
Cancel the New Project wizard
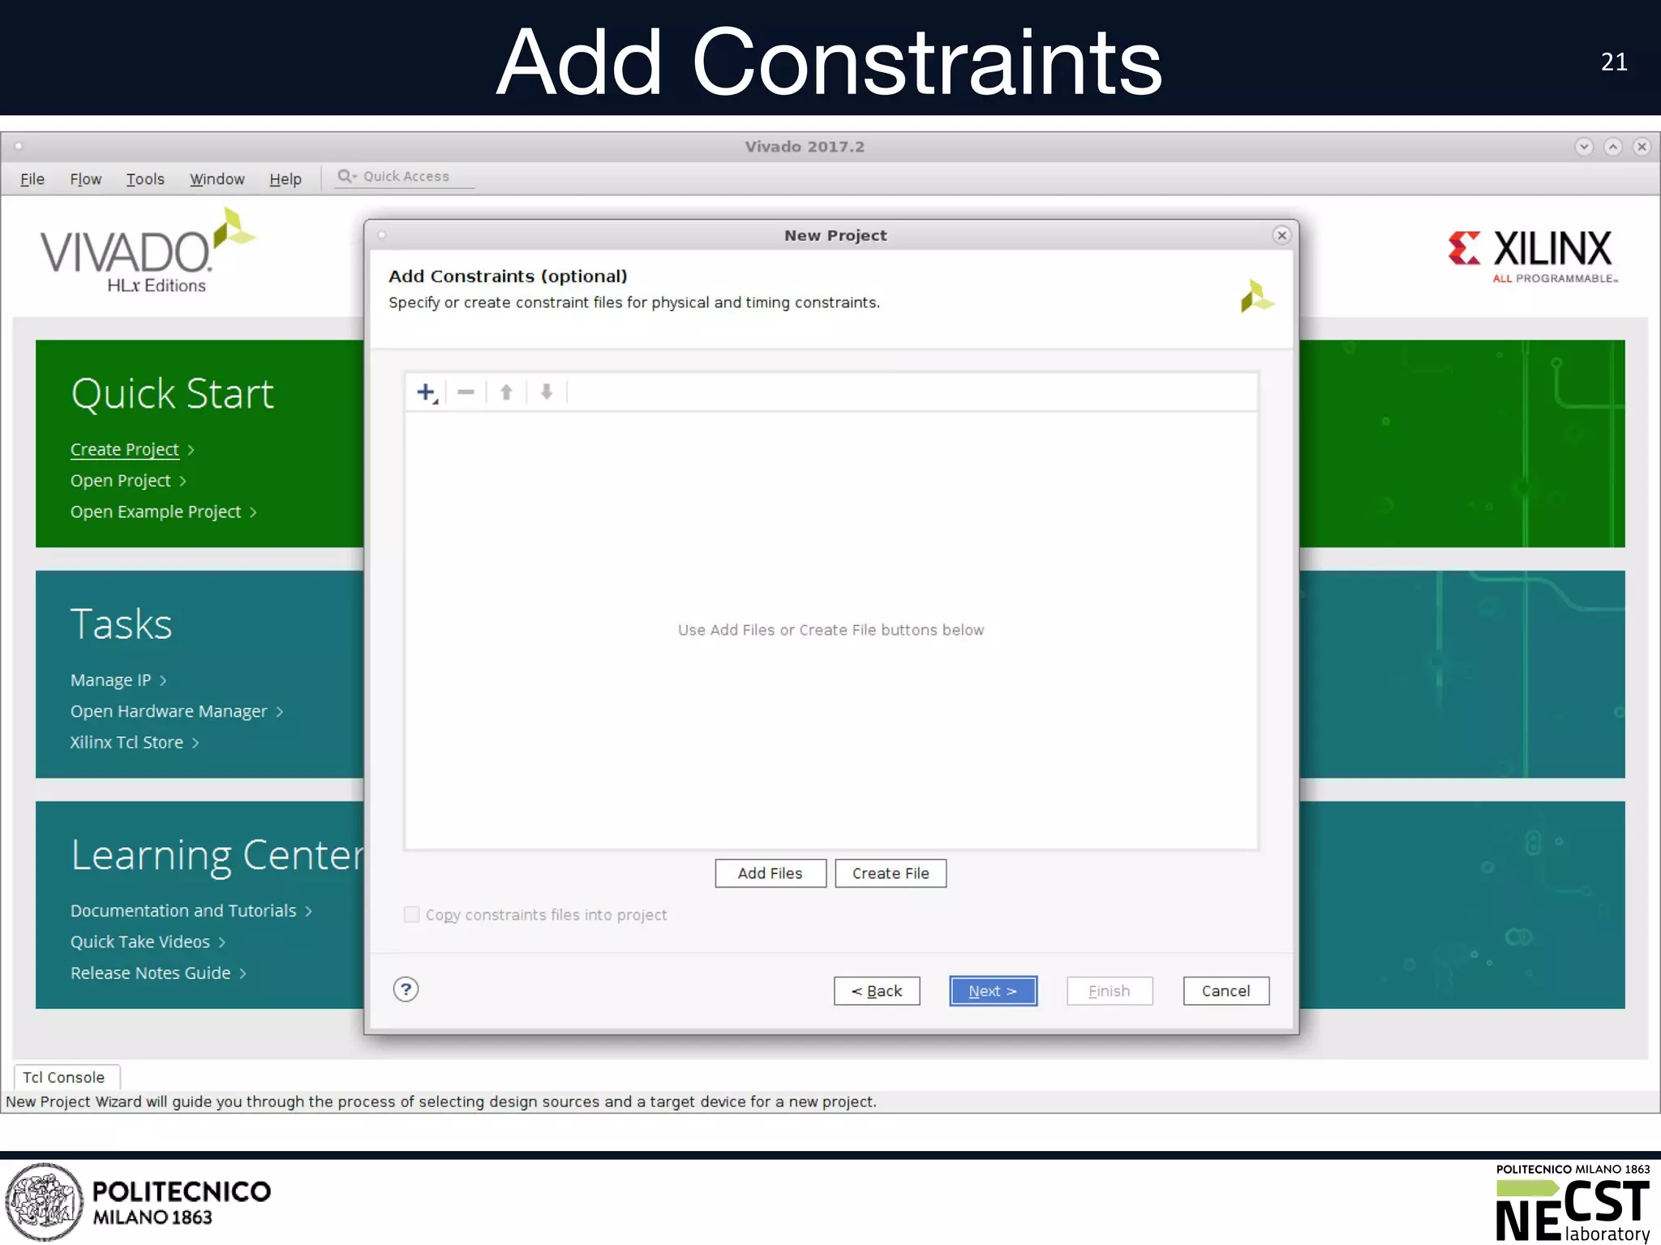1225,990
